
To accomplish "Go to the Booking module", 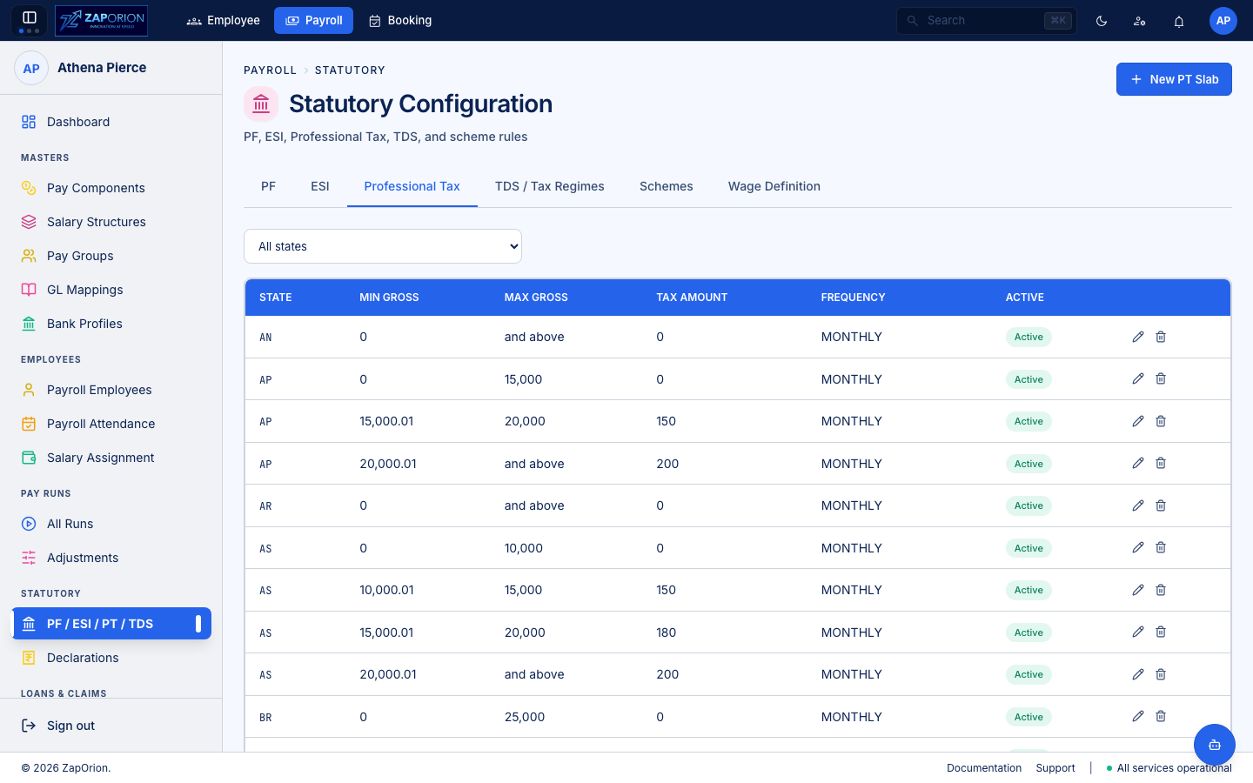I will [400, 20].
